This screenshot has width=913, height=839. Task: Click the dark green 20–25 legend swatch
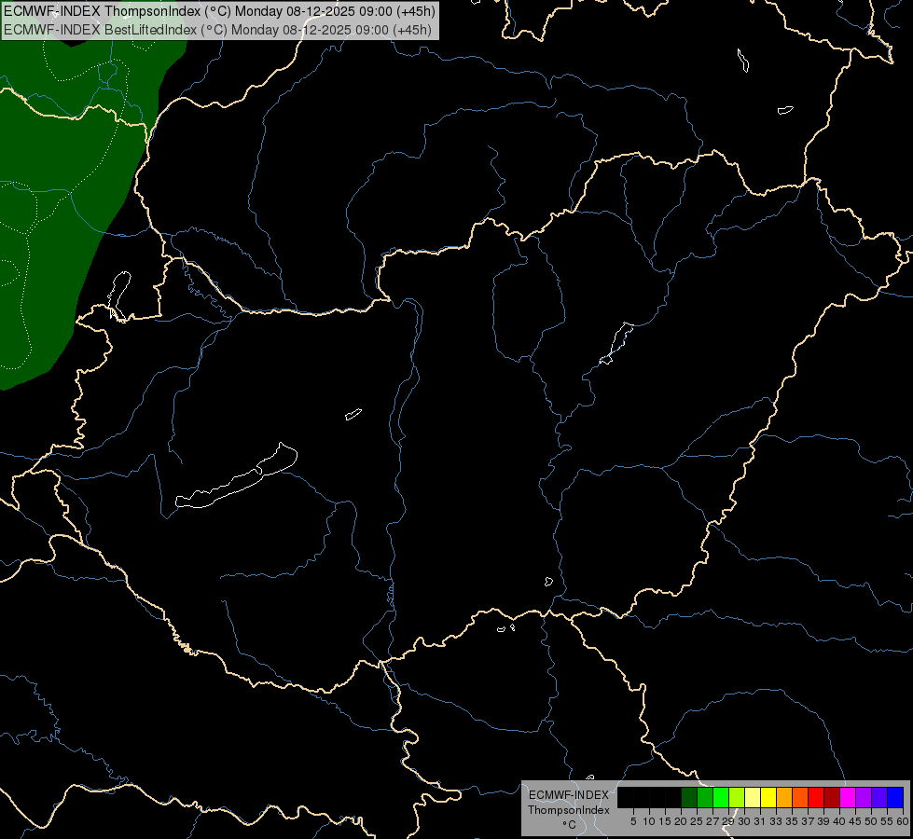[x=689, y=797]
